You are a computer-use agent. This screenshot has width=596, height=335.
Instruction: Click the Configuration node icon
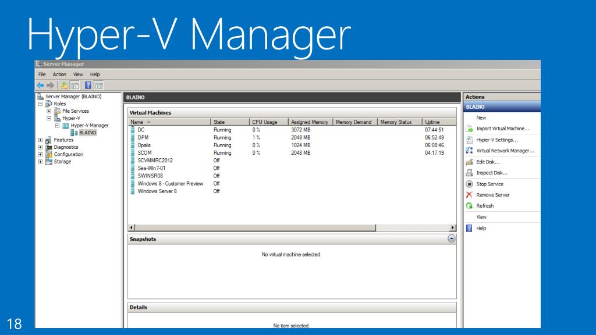click(x=48, y=155)
